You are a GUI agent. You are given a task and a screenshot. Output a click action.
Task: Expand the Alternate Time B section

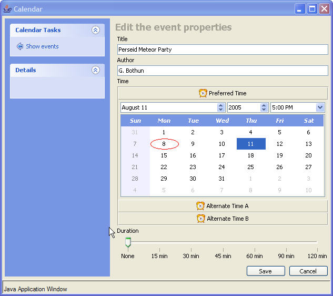[223, 219]
